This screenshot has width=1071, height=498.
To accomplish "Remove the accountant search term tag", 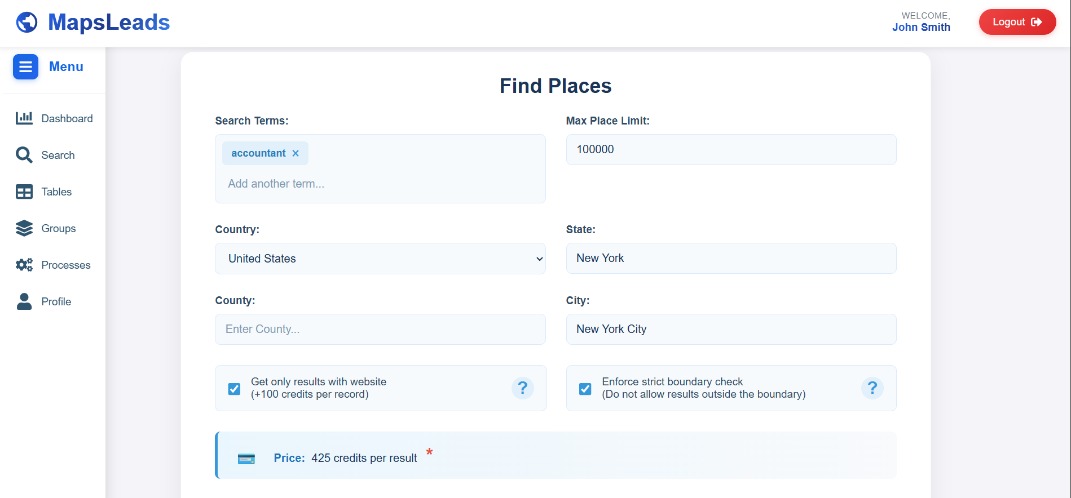I will [296, 153].
